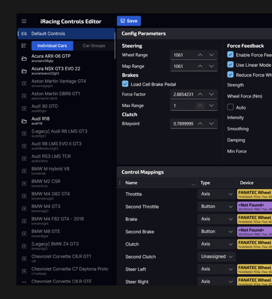This screenshot has height=299, width=272.
Task: Click plus icon for Audi R8 LMS EVO II GT3
Action: (x=24, y=146)
